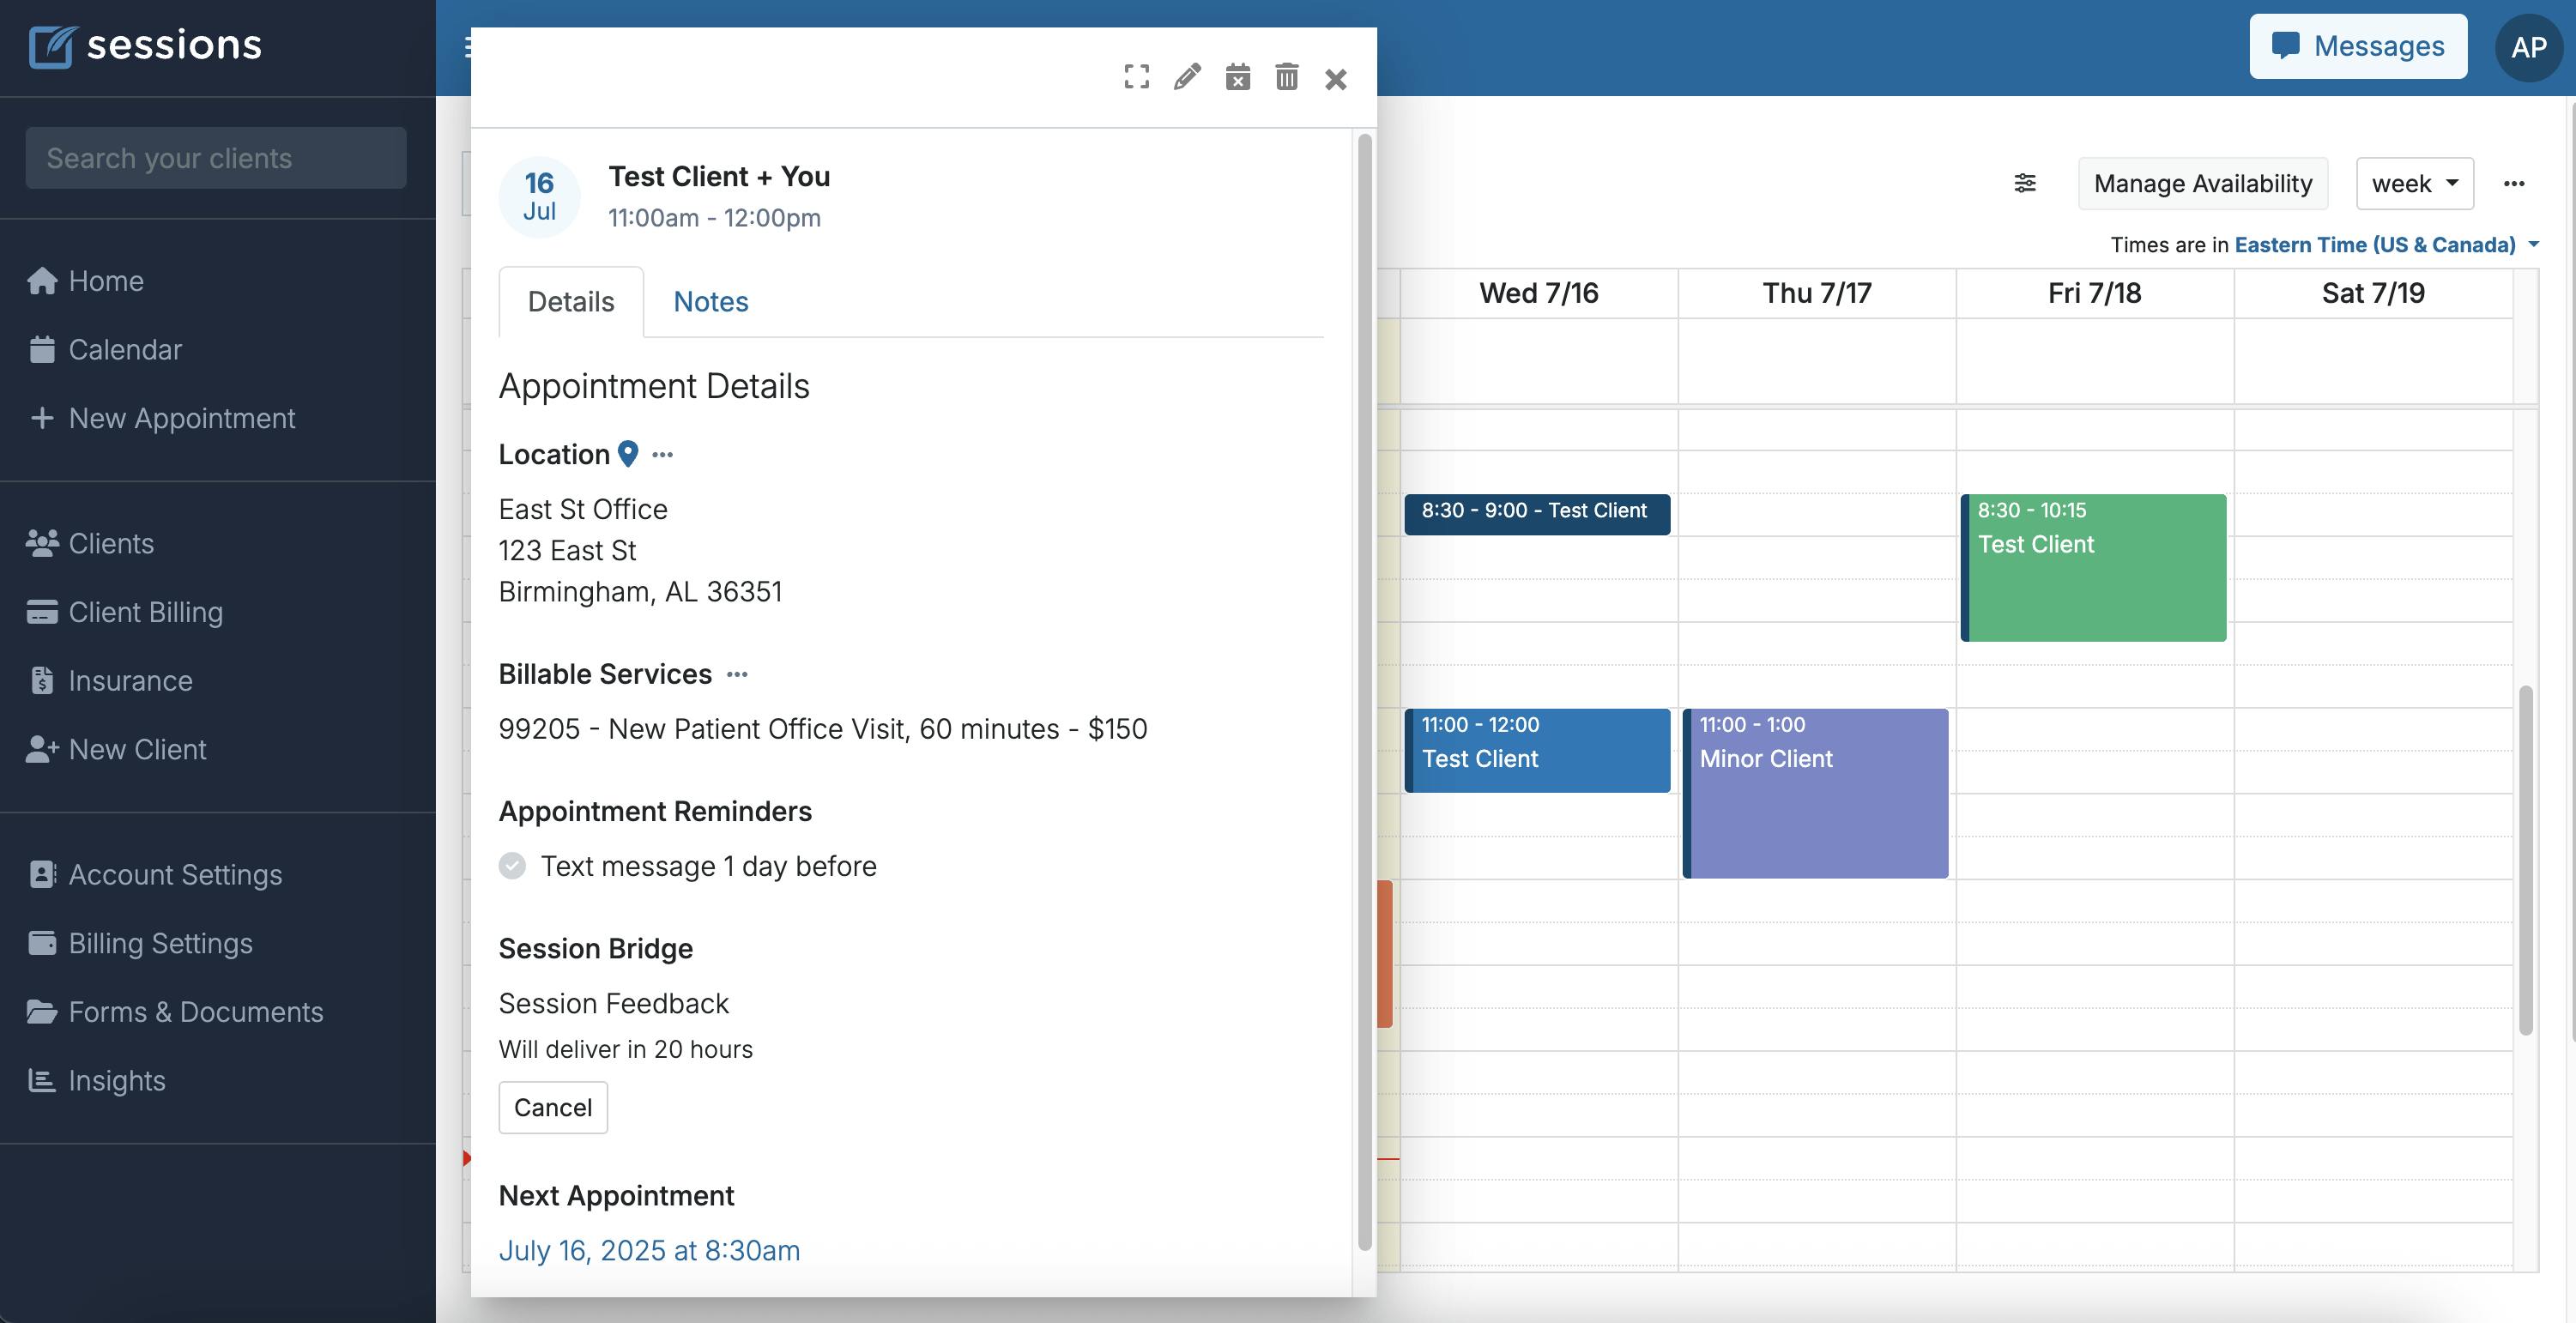Screen dimensions: 2576x1323
Task: Switch to the Notes tab
Action: coord(710,301)
